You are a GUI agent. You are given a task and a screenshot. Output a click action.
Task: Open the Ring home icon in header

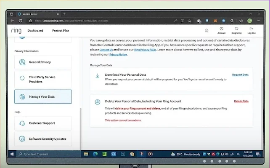coord(206,30)
